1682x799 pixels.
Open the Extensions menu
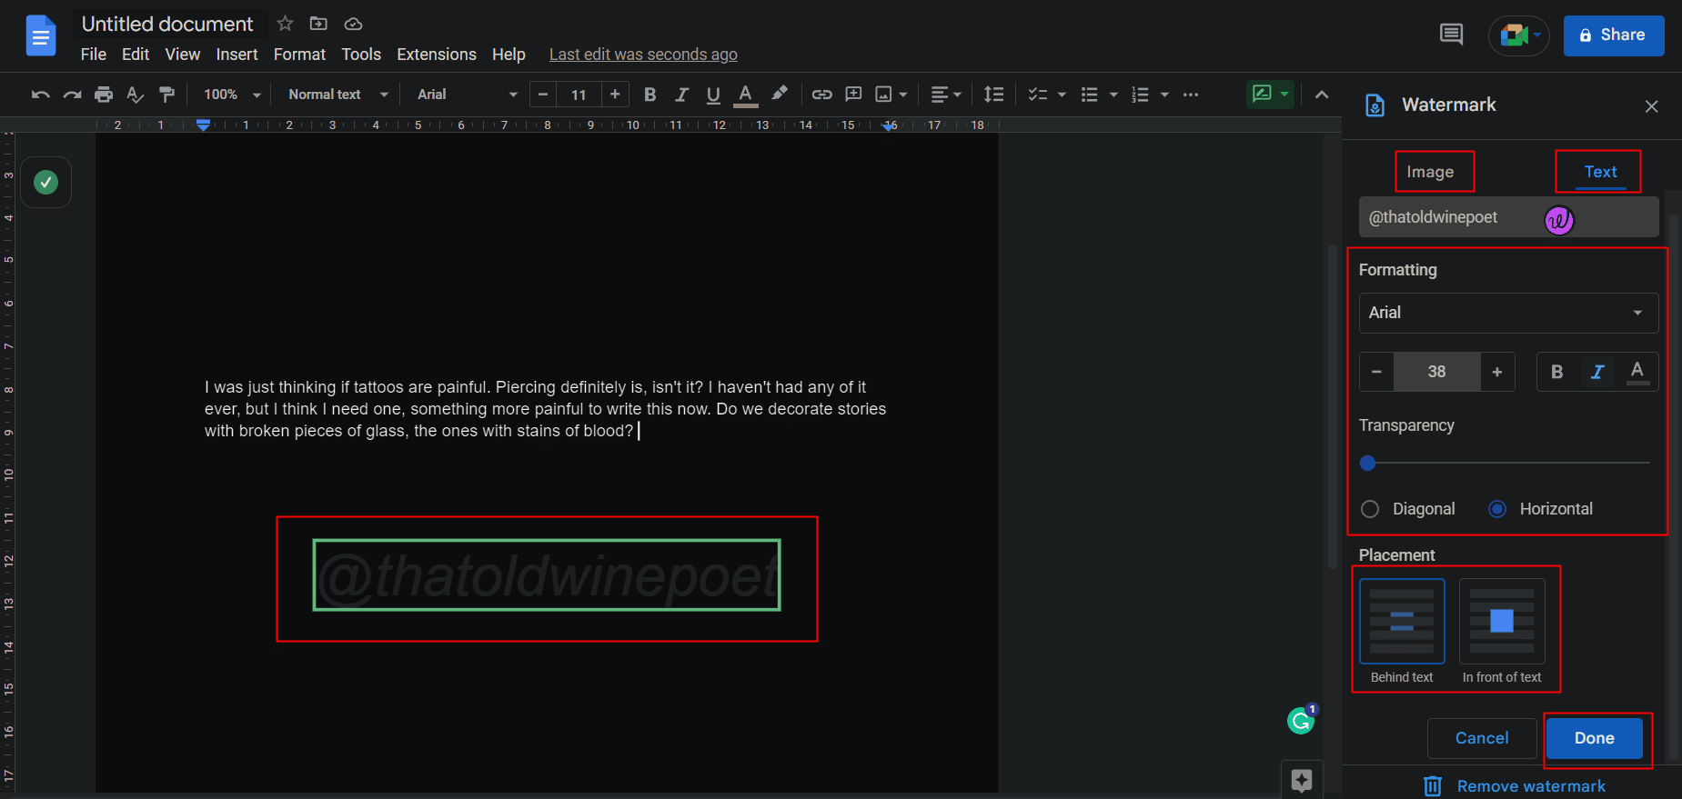point(437,55)
